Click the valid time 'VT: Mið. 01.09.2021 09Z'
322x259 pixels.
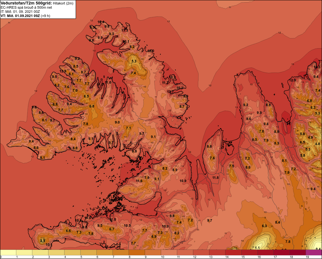[x=20, y=16]
